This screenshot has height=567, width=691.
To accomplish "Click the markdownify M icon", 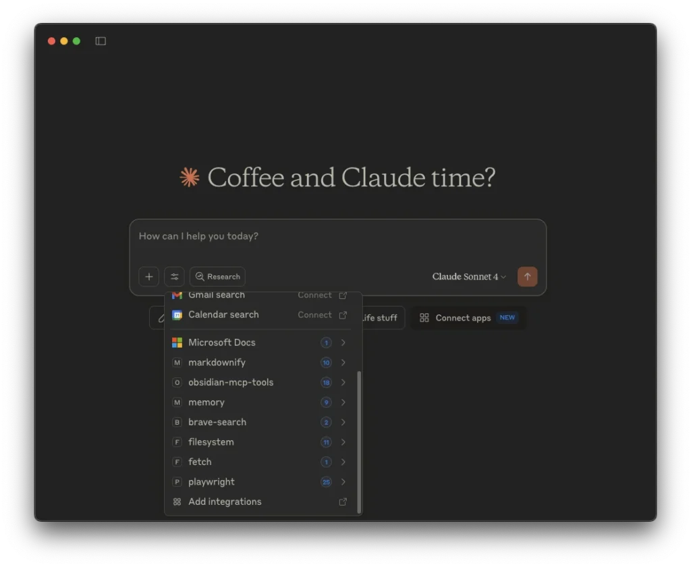I will coord(177,362).
